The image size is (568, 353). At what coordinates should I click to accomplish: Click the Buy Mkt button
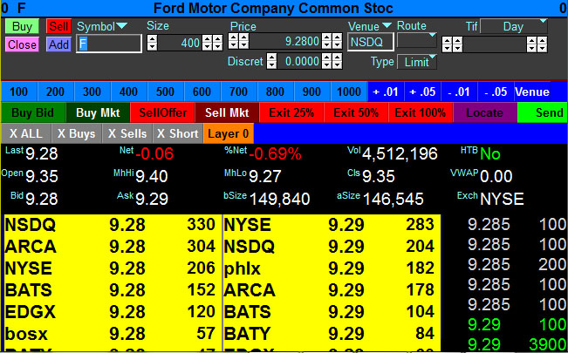[x=98, y=112]
